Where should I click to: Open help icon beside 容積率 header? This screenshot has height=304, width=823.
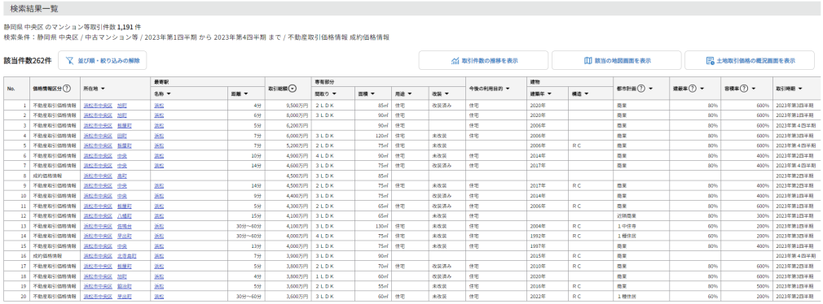tap(744, 89)
